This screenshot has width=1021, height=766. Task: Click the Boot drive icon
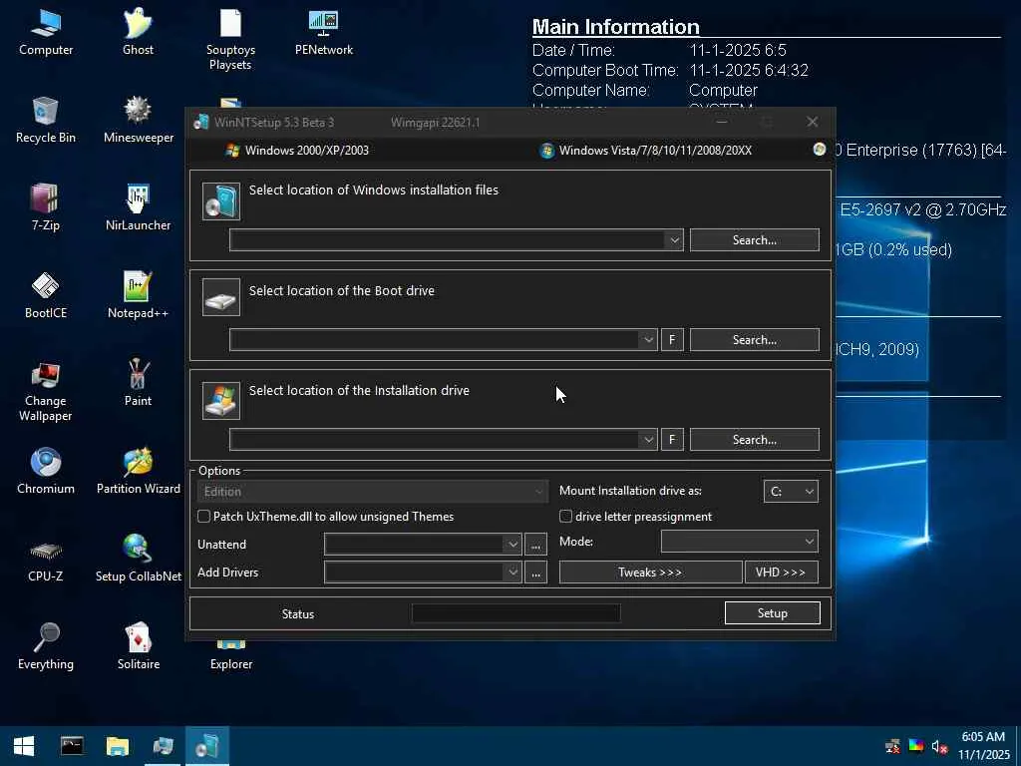point(220,297)
